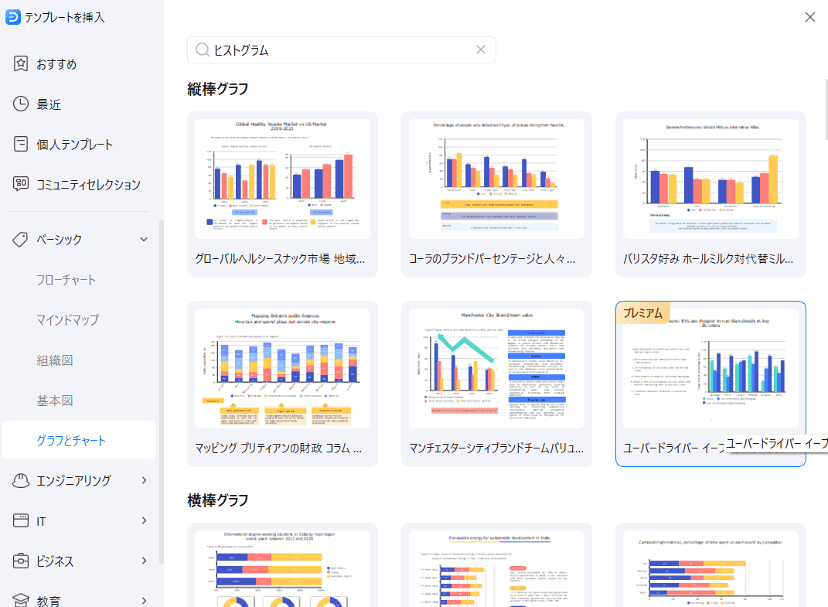
Task: Click inside the template search field
Action: coord(340,50)
